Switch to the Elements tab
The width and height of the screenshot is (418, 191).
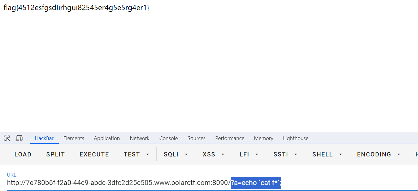tap(74, 138)
